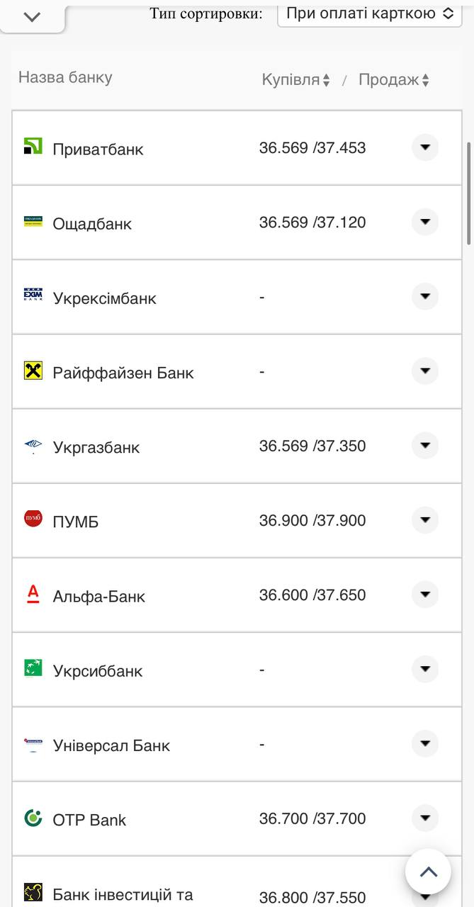Click the green OTP Bank logo
The width and height of the screenshot is (474, 907).
click(33, 818)
